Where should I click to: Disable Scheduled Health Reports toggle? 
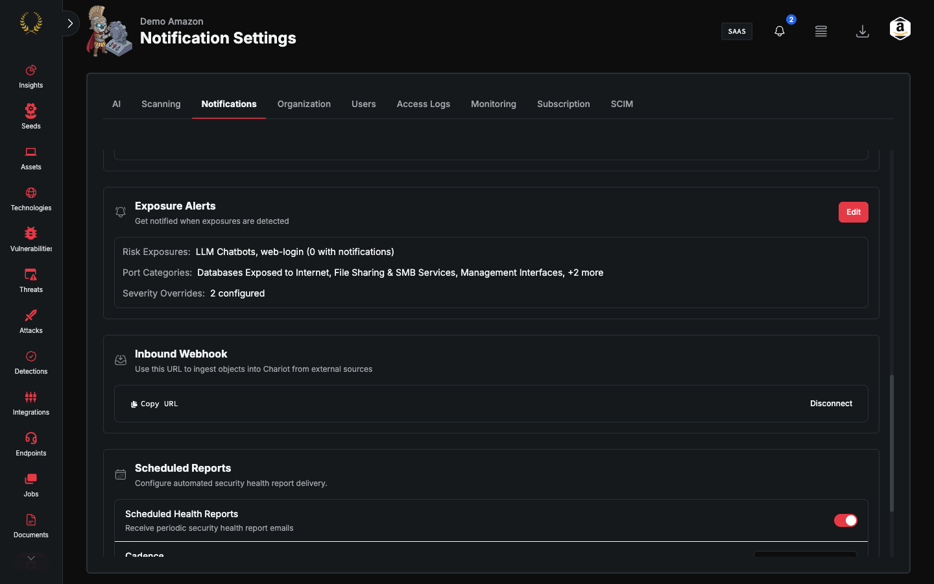point(846,520)
